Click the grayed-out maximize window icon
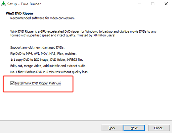This screenshot has height=133, width=172. [x=153, y=4]
